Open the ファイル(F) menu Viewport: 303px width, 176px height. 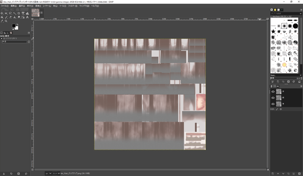coord(5,6)
